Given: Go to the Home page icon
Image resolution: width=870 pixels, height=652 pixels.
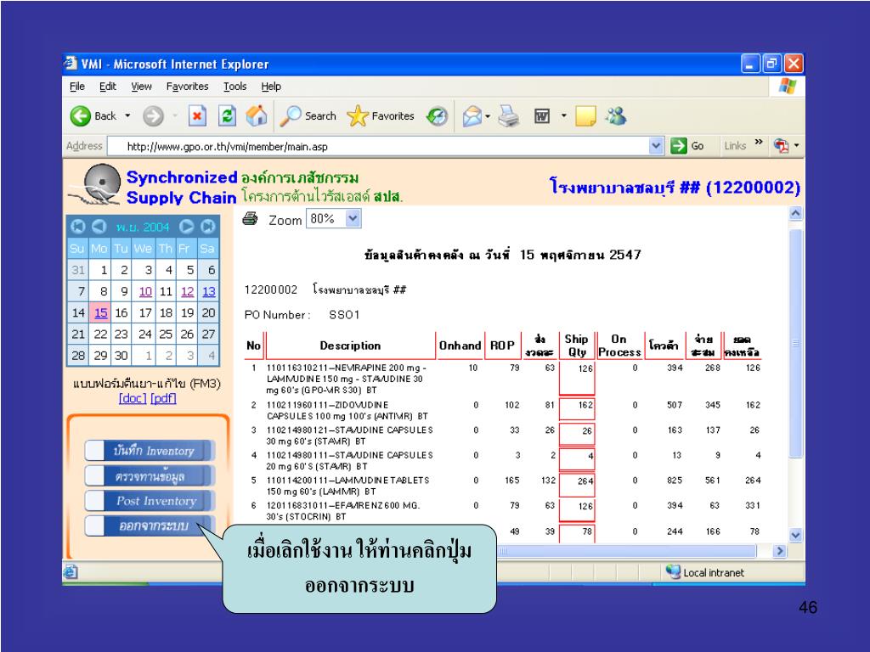Looking at the screenshot, I should tap(257, 115).
